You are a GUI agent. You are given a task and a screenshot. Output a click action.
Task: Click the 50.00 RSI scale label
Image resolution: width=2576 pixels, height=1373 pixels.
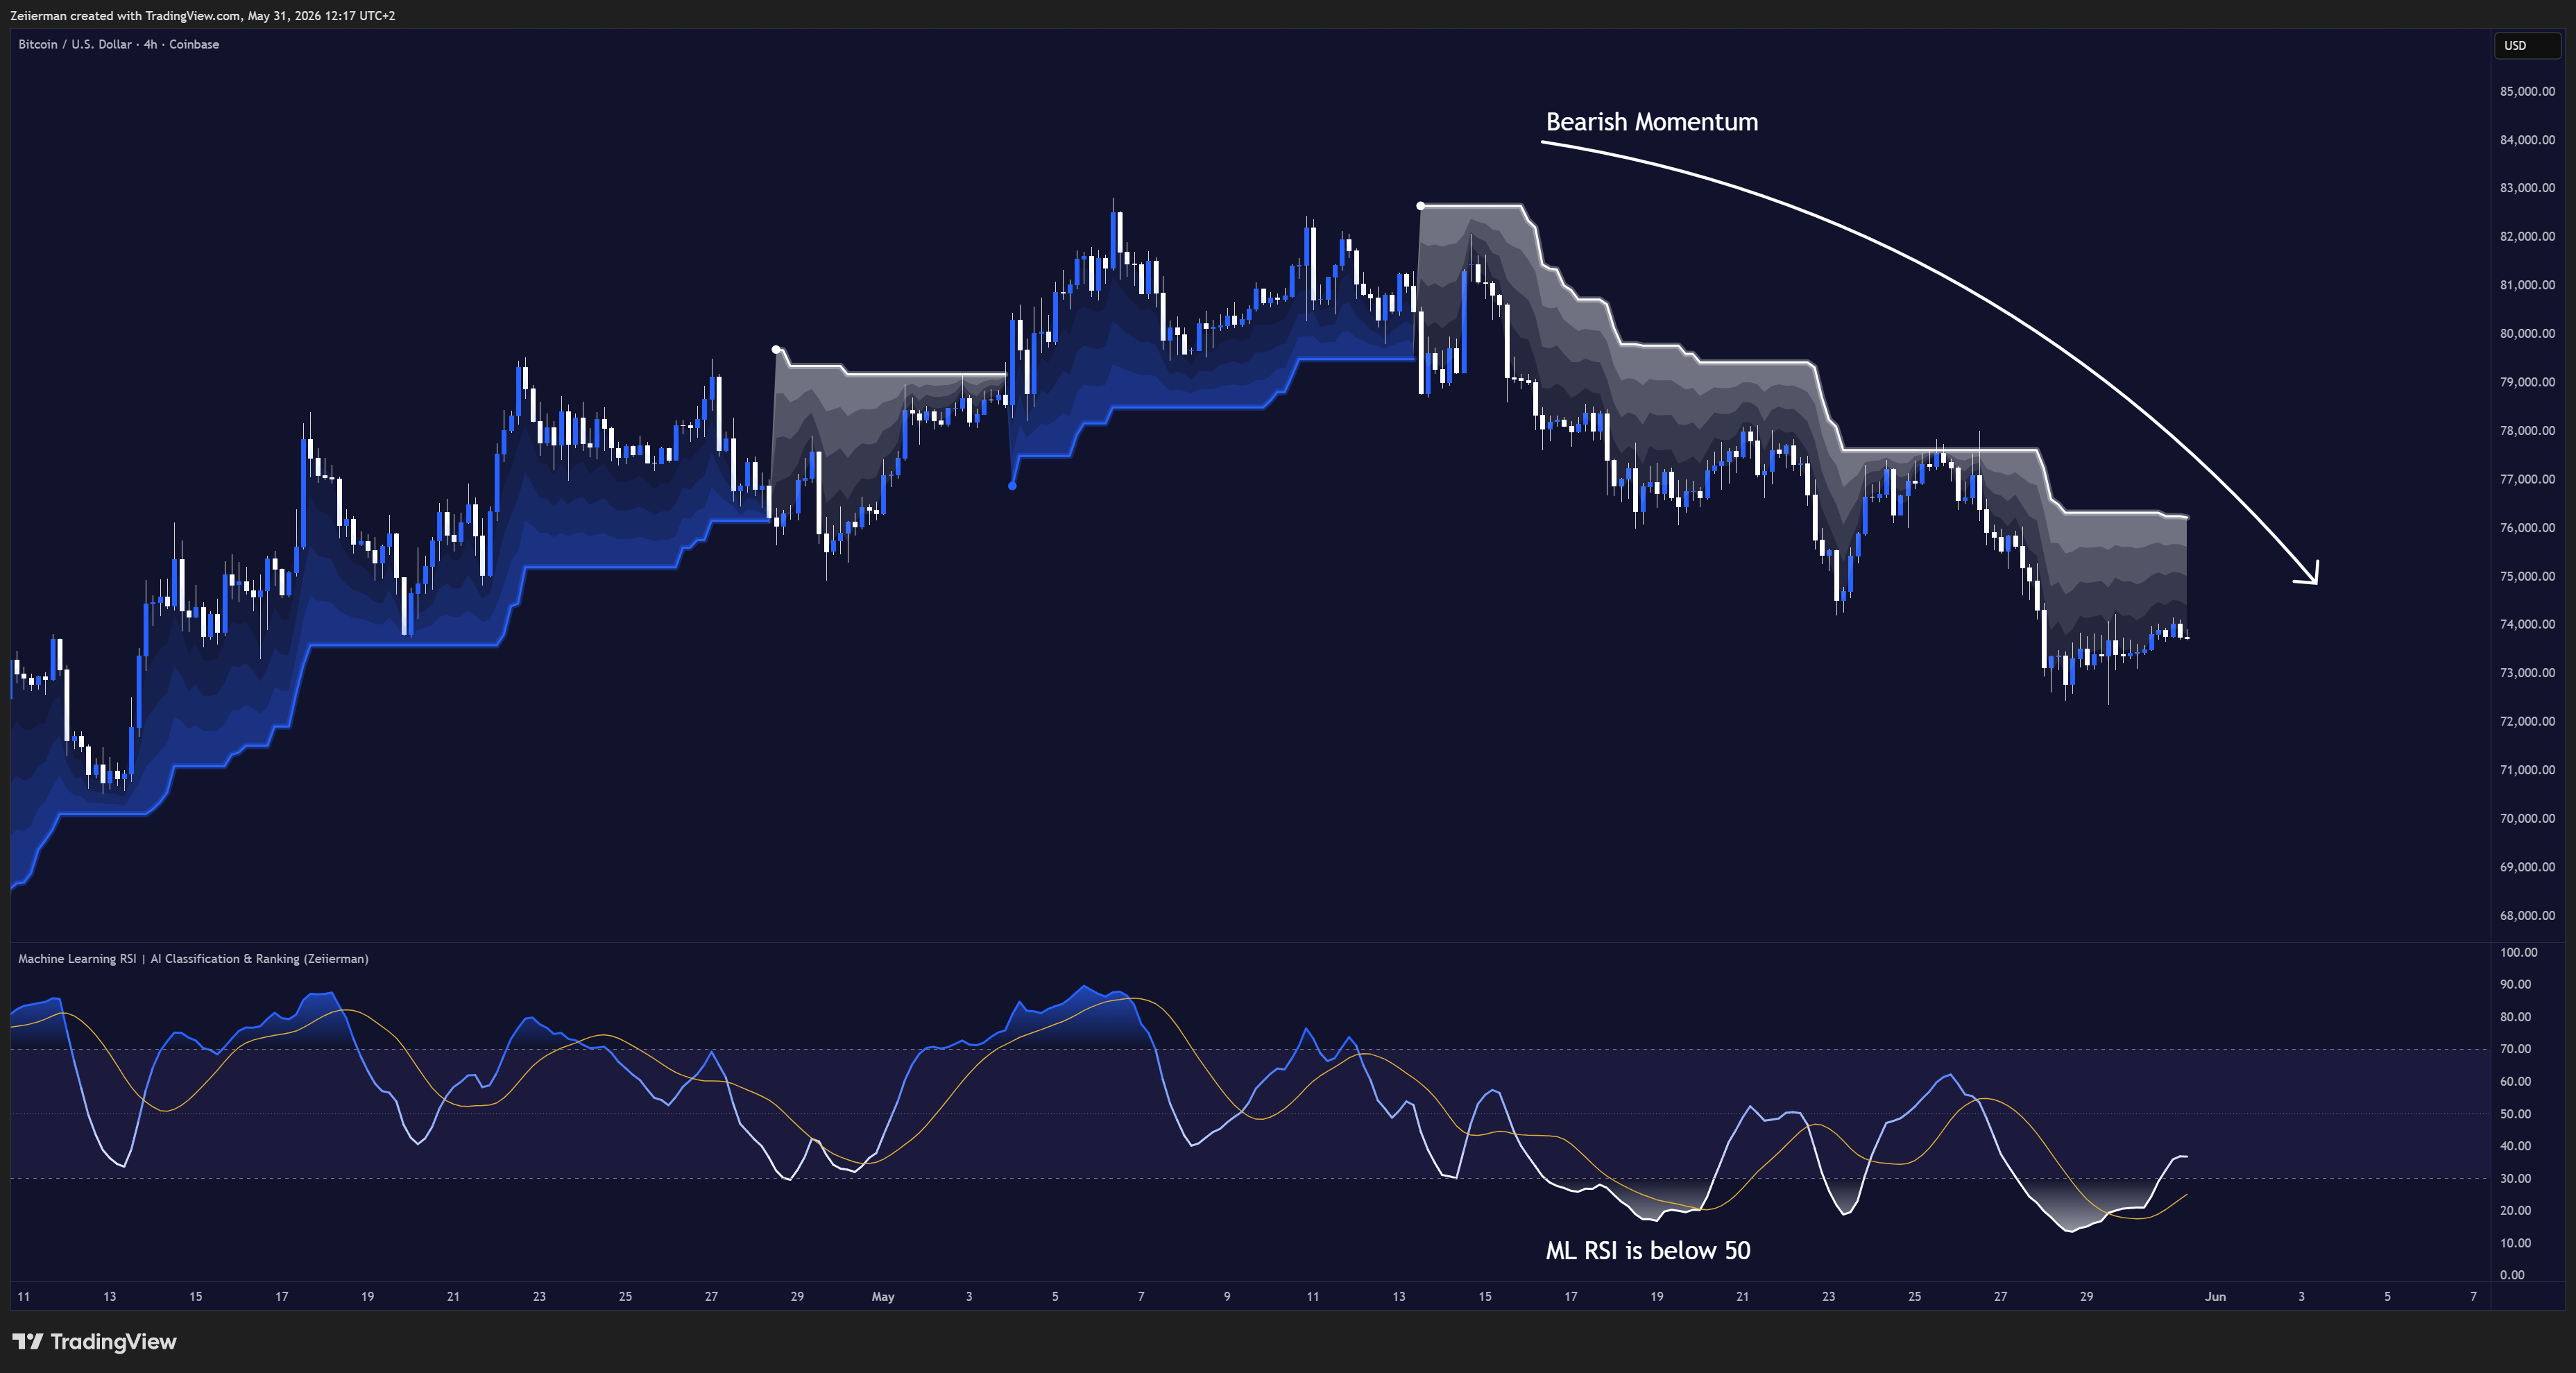[x=2515, y=1114]
